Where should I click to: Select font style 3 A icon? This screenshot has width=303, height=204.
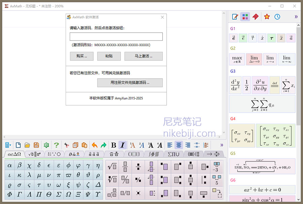pos(150,145)
